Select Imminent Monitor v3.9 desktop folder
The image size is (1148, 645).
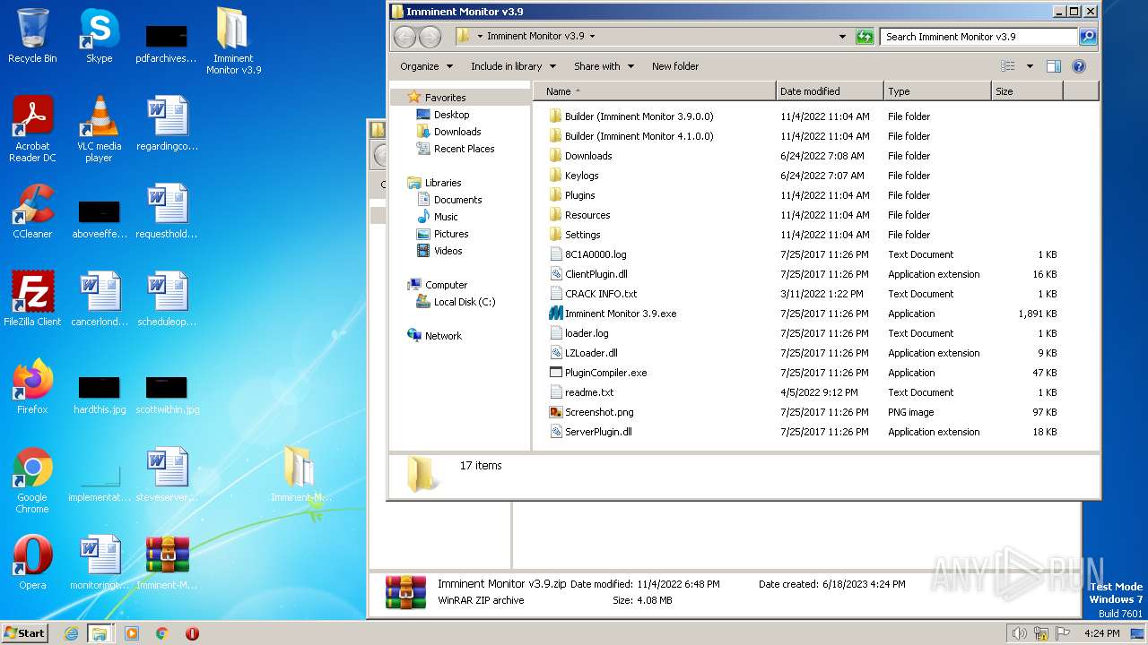click(233, 41)
